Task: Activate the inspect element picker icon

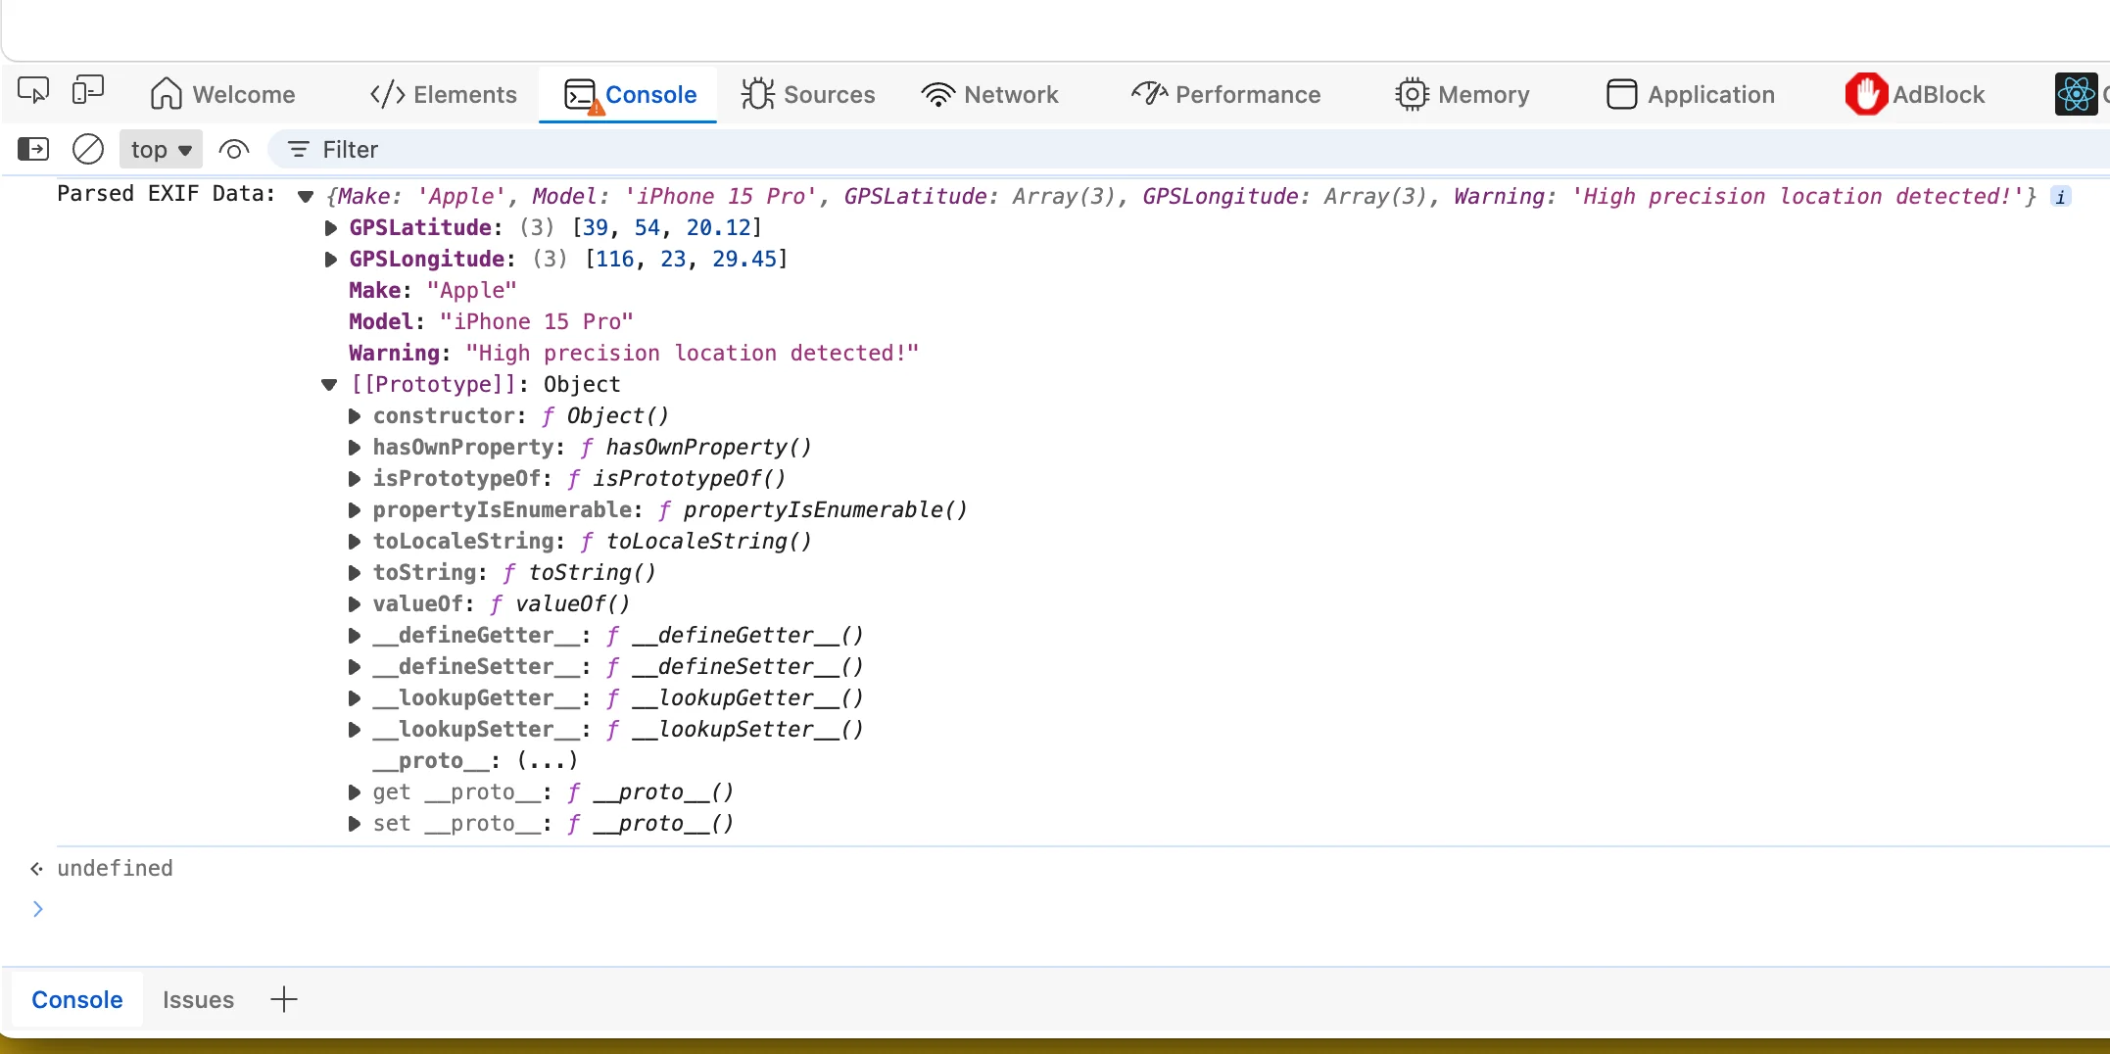Action: 33,92
